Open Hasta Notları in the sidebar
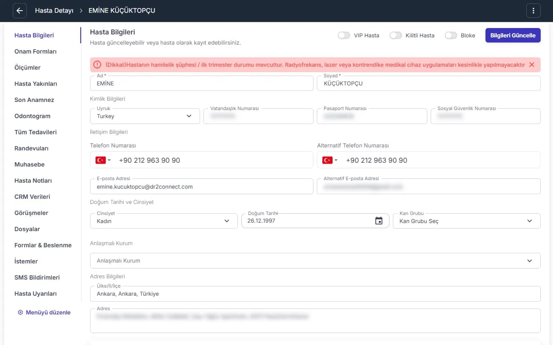This screenshot has height=345, width=553. coord(33,181)
